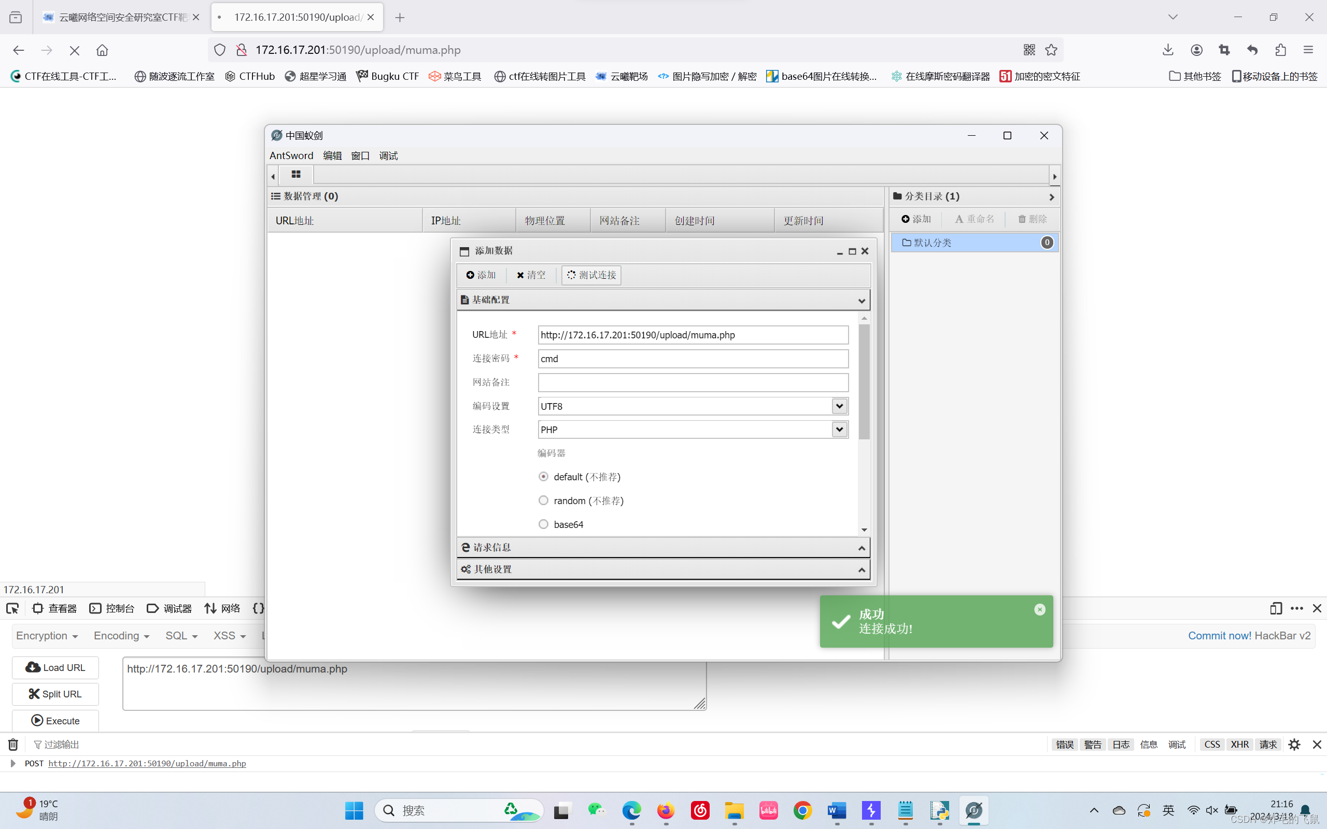Click the element picker icon in devtools
This screenshot has height=829, width=1327.
(x=12, y=608)
